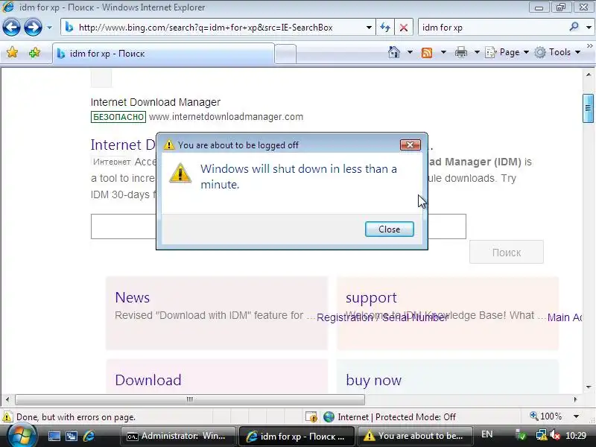Go to Home page icon
The image size is (596, 447).
(394, 52)
